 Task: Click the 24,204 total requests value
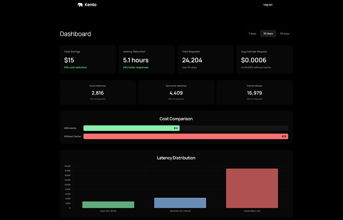(x=192, y=60)
